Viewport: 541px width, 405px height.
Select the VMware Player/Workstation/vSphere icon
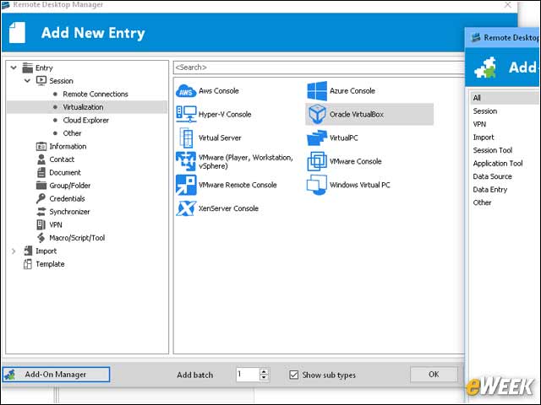point(186,161)
